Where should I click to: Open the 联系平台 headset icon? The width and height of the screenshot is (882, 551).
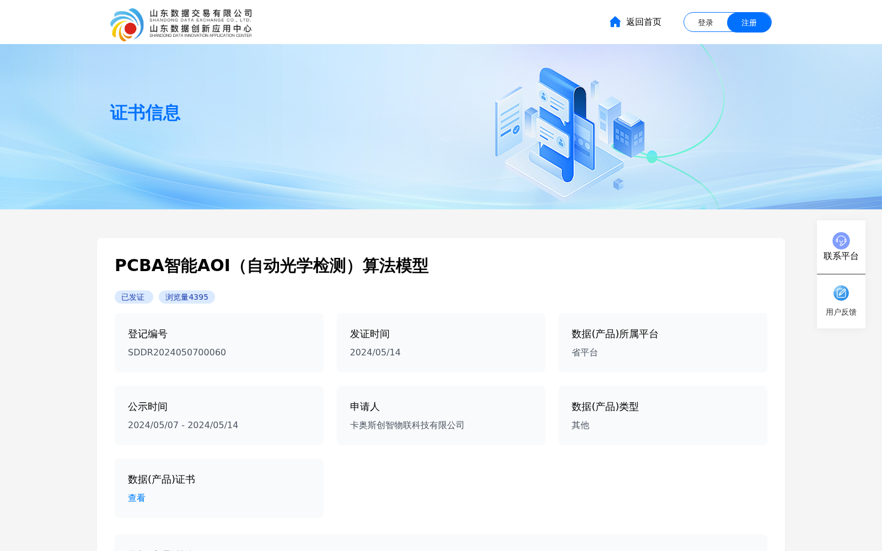tap(841, 241)
